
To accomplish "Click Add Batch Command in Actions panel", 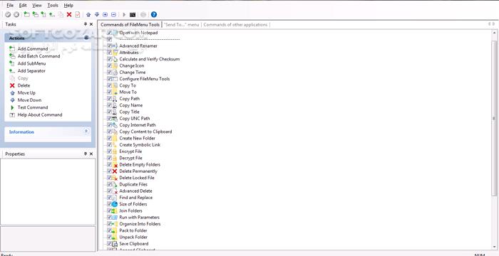I will coord(38,56).
